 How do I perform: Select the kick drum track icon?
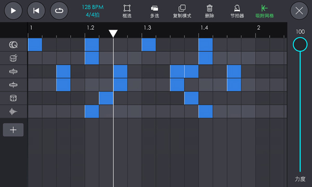14,45
